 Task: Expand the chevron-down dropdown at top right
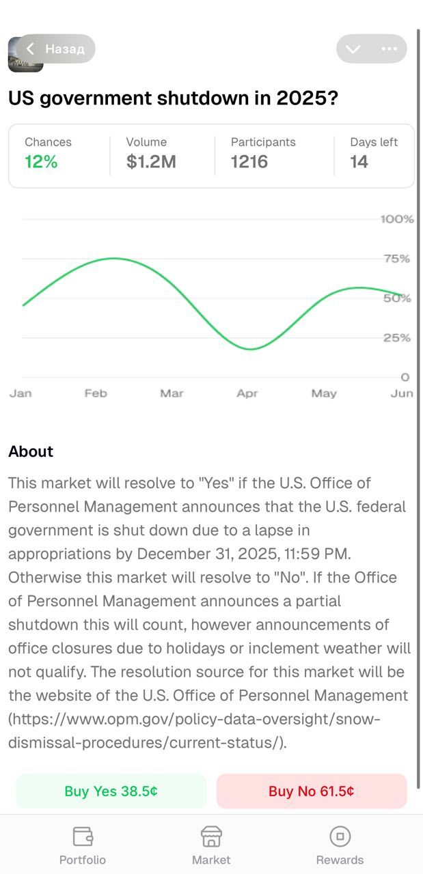tap(353, 49)
